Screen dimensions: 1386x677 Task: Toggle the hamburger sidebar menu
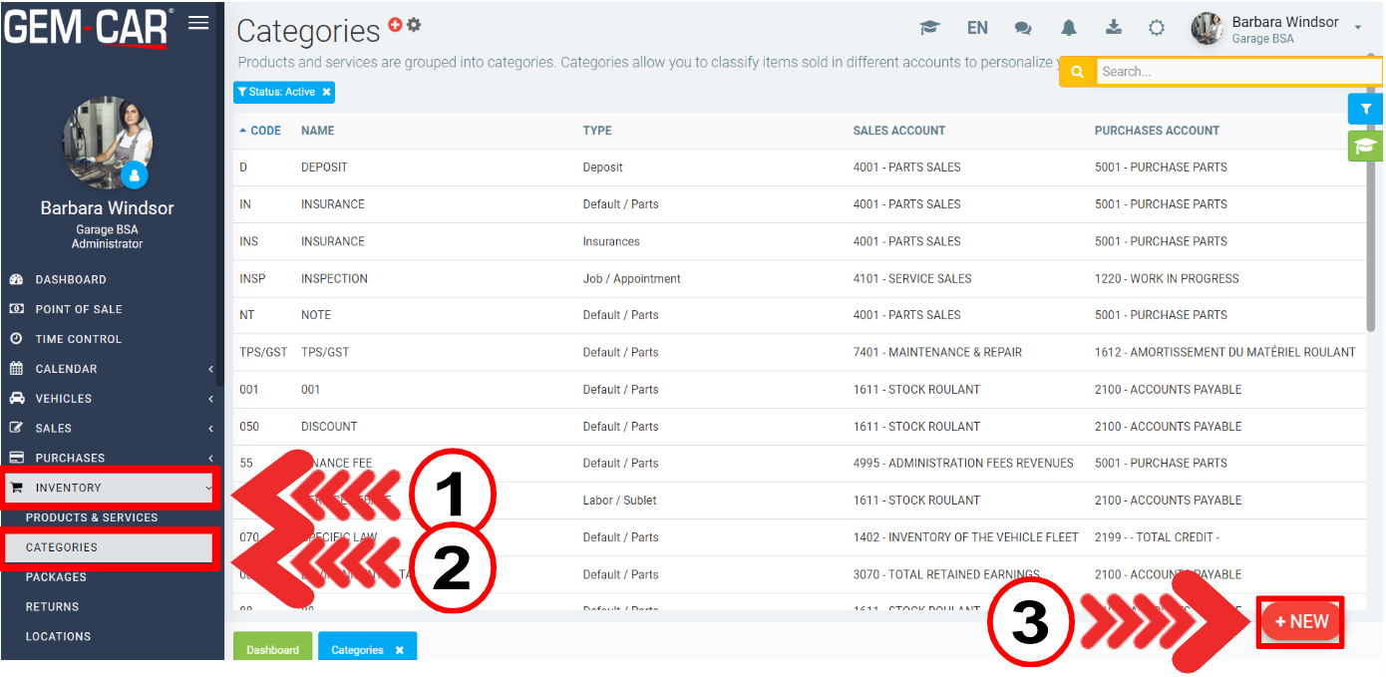[x=198, y=23]
